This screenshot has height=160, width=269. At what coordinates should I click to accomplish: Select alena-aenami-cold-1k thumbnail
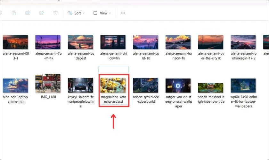145,42
